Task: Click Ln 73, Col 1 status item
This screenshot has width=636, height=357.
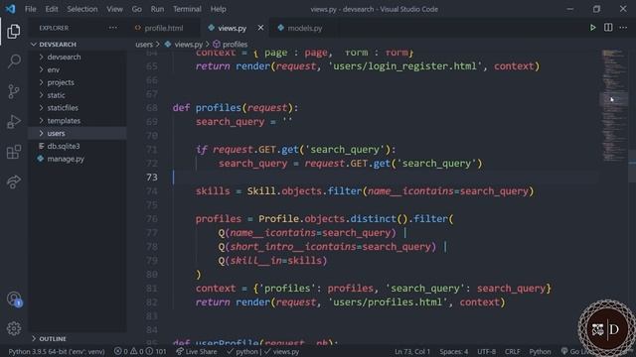Action: pyautogui.click(x=412, y=351)
